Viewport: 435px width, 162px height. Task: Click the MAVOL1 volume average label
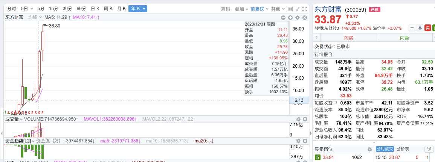tap(110, 120)
